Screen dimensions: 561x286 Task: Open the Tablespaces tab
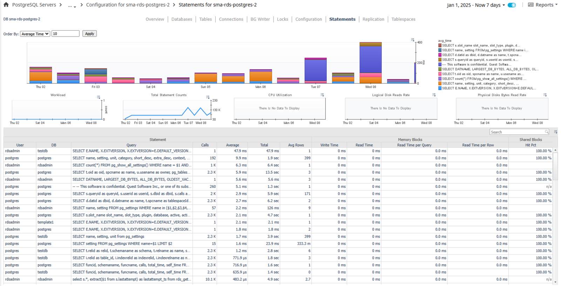[x=403, y=19]
